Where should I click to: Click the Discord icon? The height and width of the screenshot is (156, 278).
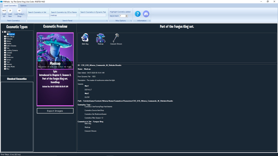click(x=146, y=14)
